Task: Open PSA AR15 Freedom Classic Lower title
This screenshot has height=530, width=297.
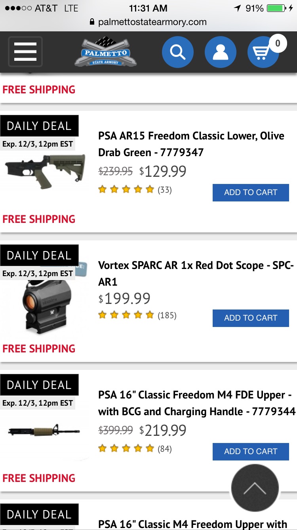Action: (x=191, y=144)
